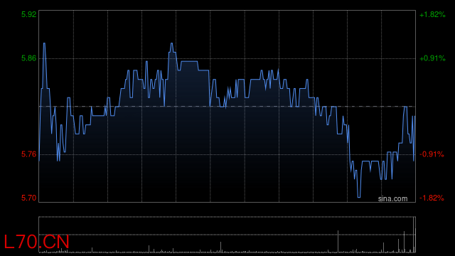Click the +1.82% percentage label
Viewport: 455px width, 256px height.
pos(432,14)
